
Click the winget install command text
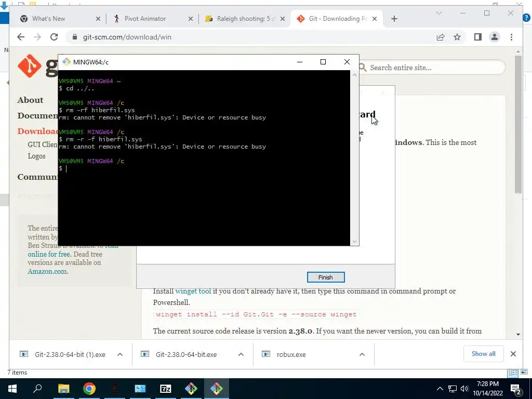coord(256,314)
